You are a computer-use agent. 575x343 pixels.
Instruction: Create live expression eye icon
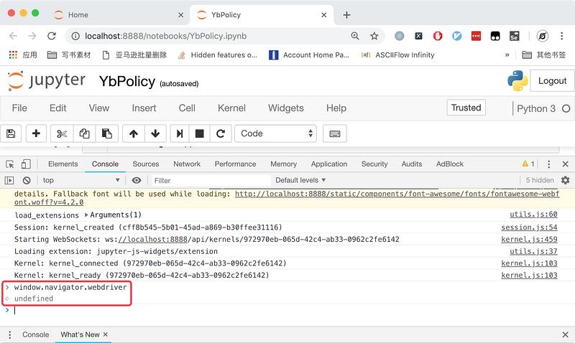coord(137,180)
